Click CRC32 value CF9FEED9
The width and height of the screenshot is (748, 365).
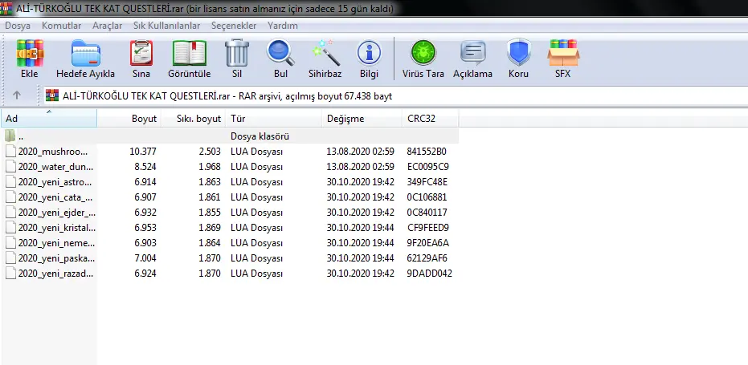tap(428, 228)
